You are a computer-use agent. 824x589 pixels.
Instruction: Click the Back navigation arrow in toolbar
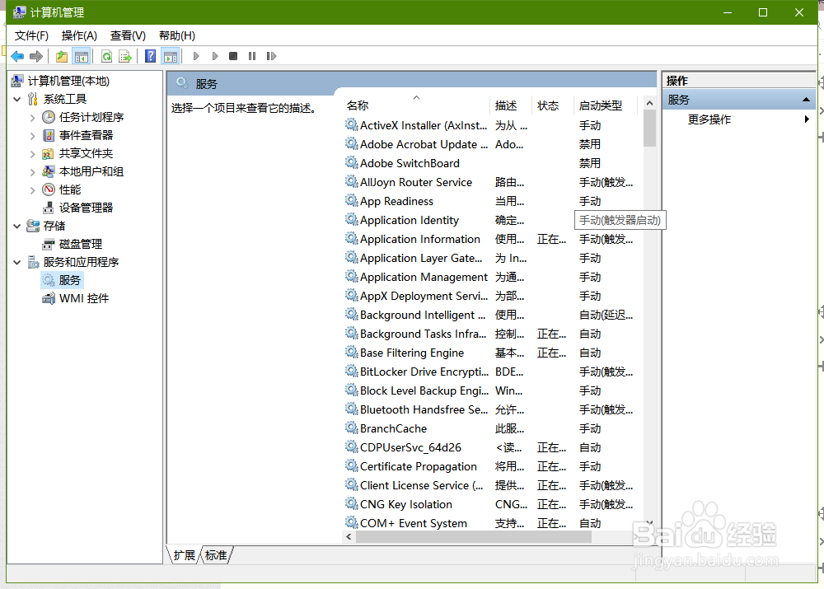(x=17, y=55)
